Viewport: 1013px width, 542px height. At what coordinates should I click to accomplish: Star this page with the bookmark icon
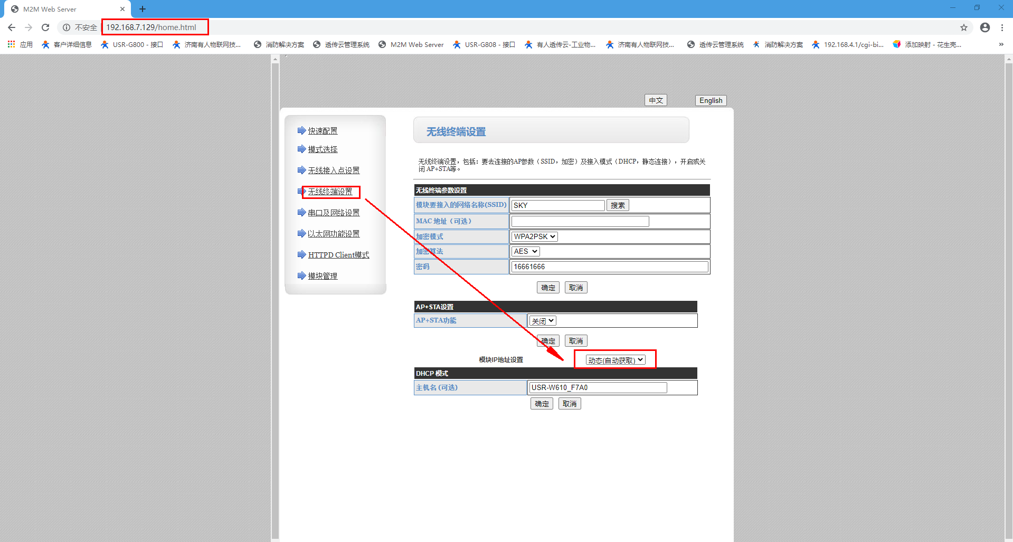coord(963,27)
